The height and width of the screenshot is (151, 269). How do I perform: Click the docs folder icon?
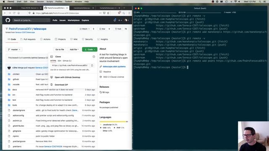(x=9, y=89)
